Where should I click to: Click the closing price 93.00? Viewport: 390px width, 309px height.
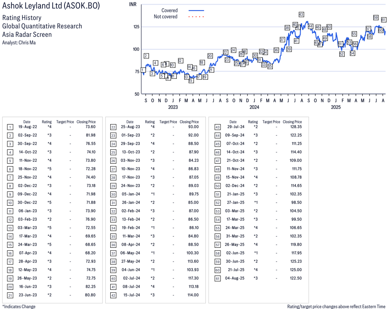coord(194,127)
